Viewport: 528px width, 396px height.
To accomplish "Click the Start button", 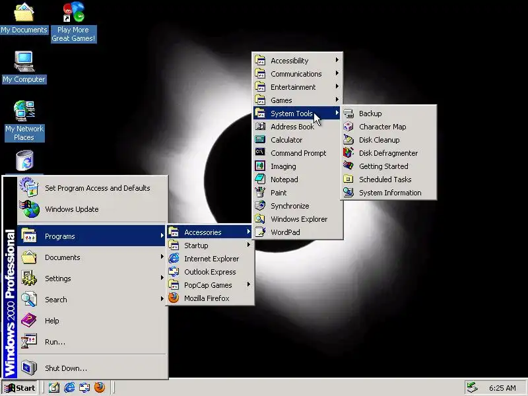I will (x=20, y=388).
